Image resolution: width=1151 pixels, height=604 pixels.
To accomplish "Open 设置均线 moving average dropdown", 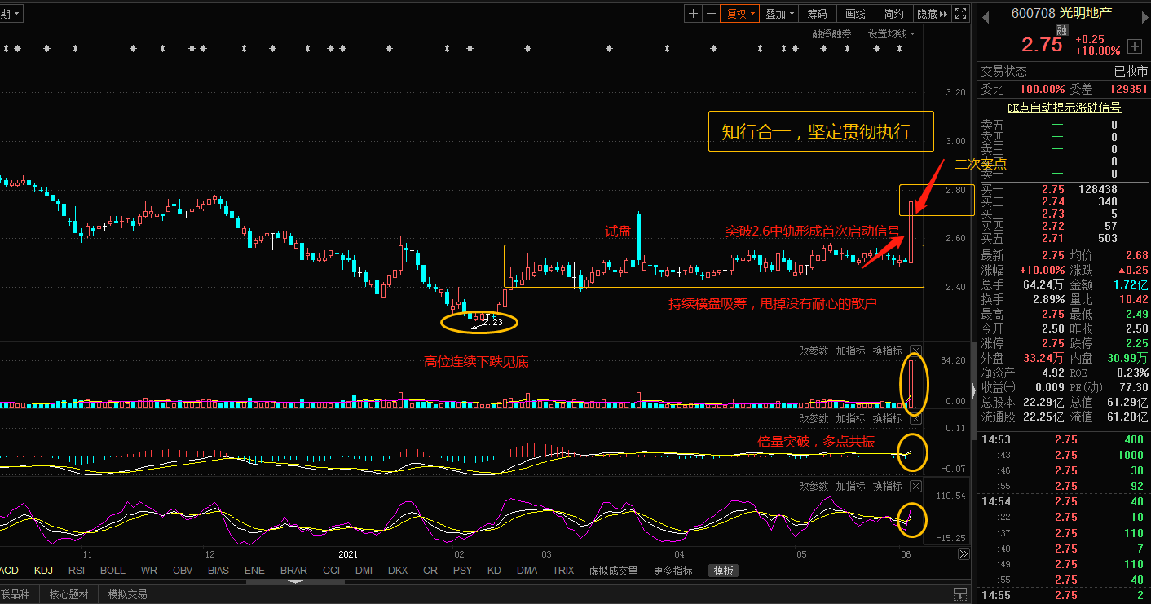I will pyautogui.click(x=891, y=33).
